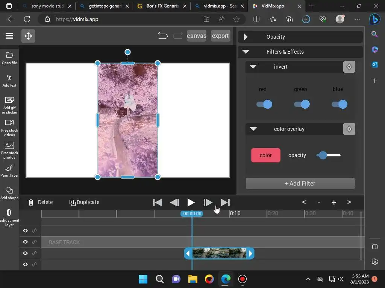Image resolution: width=385 pixels, height=288 pixels.
Task: Jump to the timeline start
Action: pyautogui.click(x=158, y=202)
